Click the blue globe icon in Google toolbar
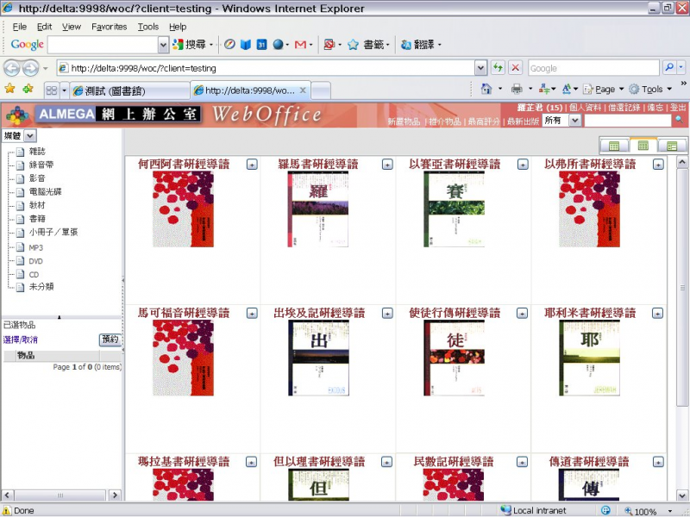 278,45
